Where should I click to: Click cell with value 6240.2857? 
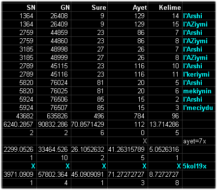coord(19,124)
